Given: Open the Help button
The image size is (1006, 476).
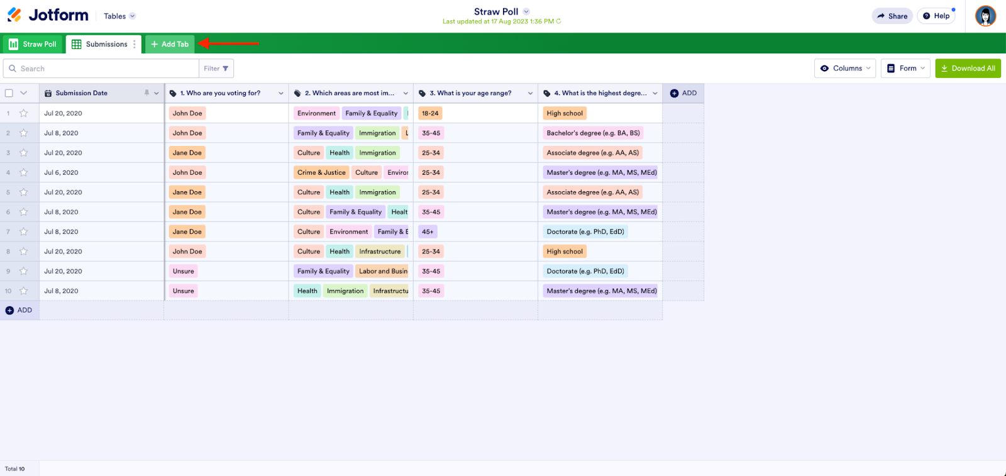Looking at the screenshot, I should 936,16.
